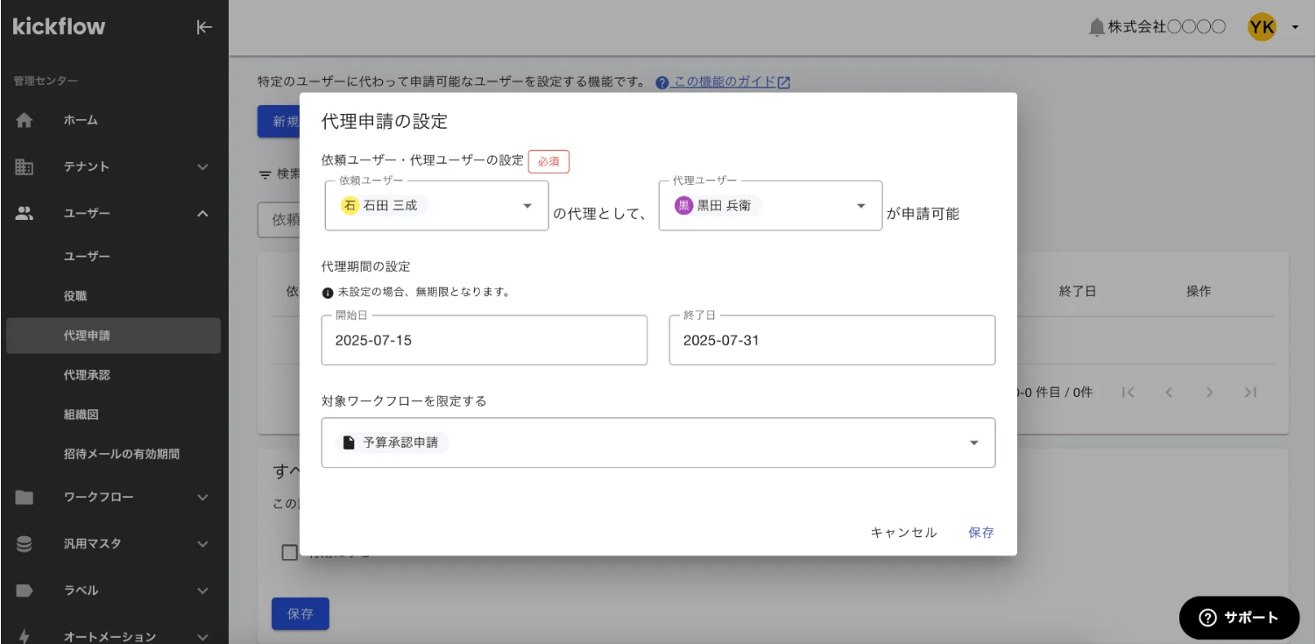Click the User people icon in sidebar

pyautogui.click(x=25, y=213)
